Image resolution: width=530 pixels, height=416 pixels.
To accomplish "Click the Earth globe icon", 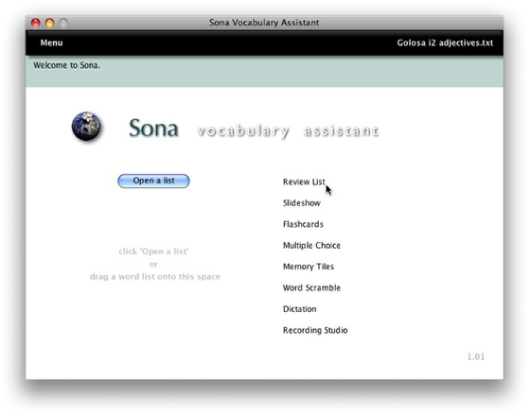I will click(x=86, y=127).
